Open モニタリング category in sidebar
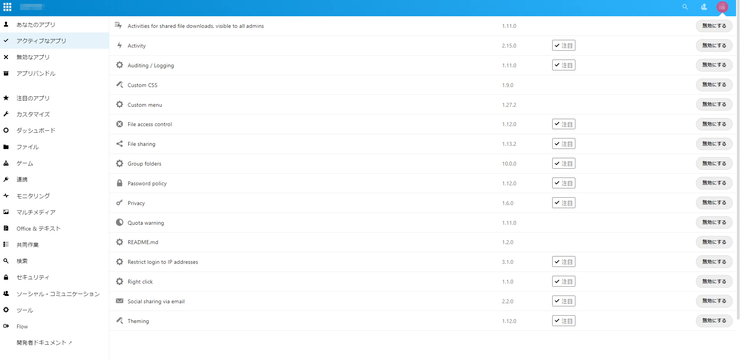The width and height of the screenshot is (740, 364). (x=54, y=196)
